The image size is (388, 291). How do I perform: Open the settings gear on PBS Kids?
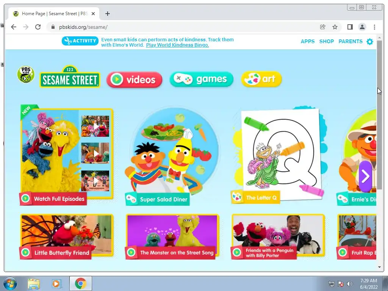(x=370, y=42)
